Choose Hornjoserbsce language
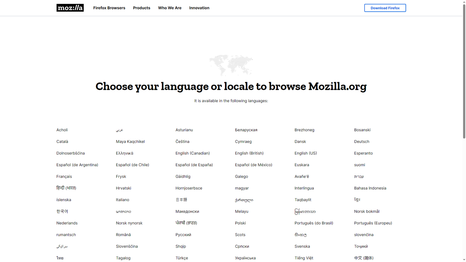 pos(189,188)
